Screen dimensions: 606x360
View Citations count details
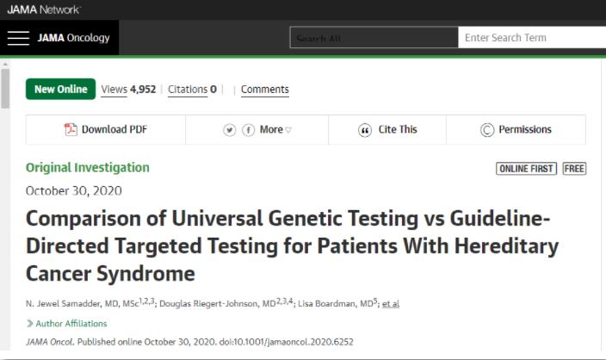192,90
